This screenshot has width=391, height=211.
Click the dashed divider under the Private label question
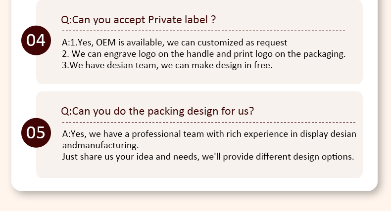(x=203, y=31)
